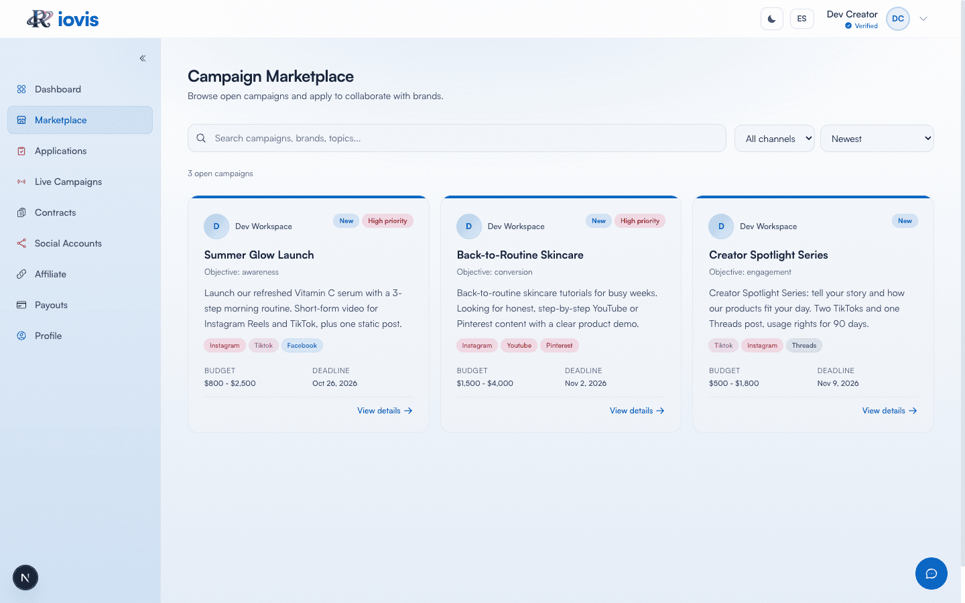965x603 pixels.
Task: Click the Profile user icon
Action: [x=21, y=336]
